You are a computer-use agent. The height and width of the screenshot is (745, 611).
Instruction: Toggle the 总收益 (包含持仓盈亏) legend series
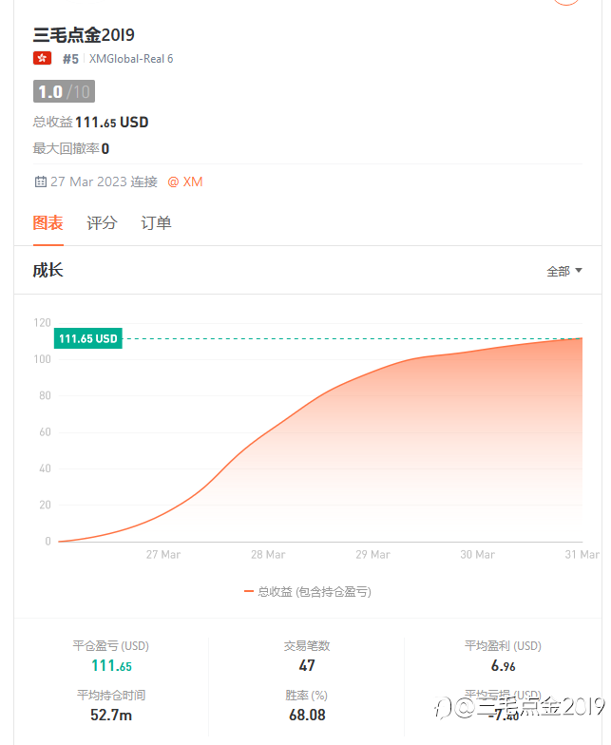click(314, 591)
